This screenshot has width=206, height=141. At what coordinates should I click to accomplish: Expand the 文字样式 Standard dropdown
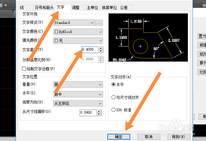point(74,23)
